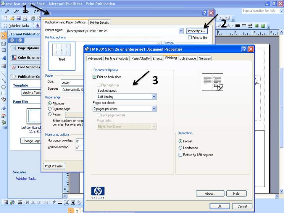Click the printer Properties... button
This screenshot has width=284, height=213.
[196, 31]
